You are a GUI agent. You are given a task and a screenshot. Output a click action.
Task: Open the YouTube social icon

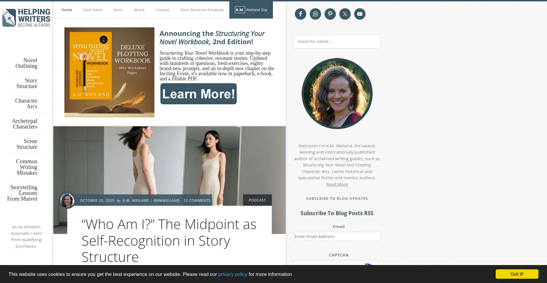[x=360, y=14]
